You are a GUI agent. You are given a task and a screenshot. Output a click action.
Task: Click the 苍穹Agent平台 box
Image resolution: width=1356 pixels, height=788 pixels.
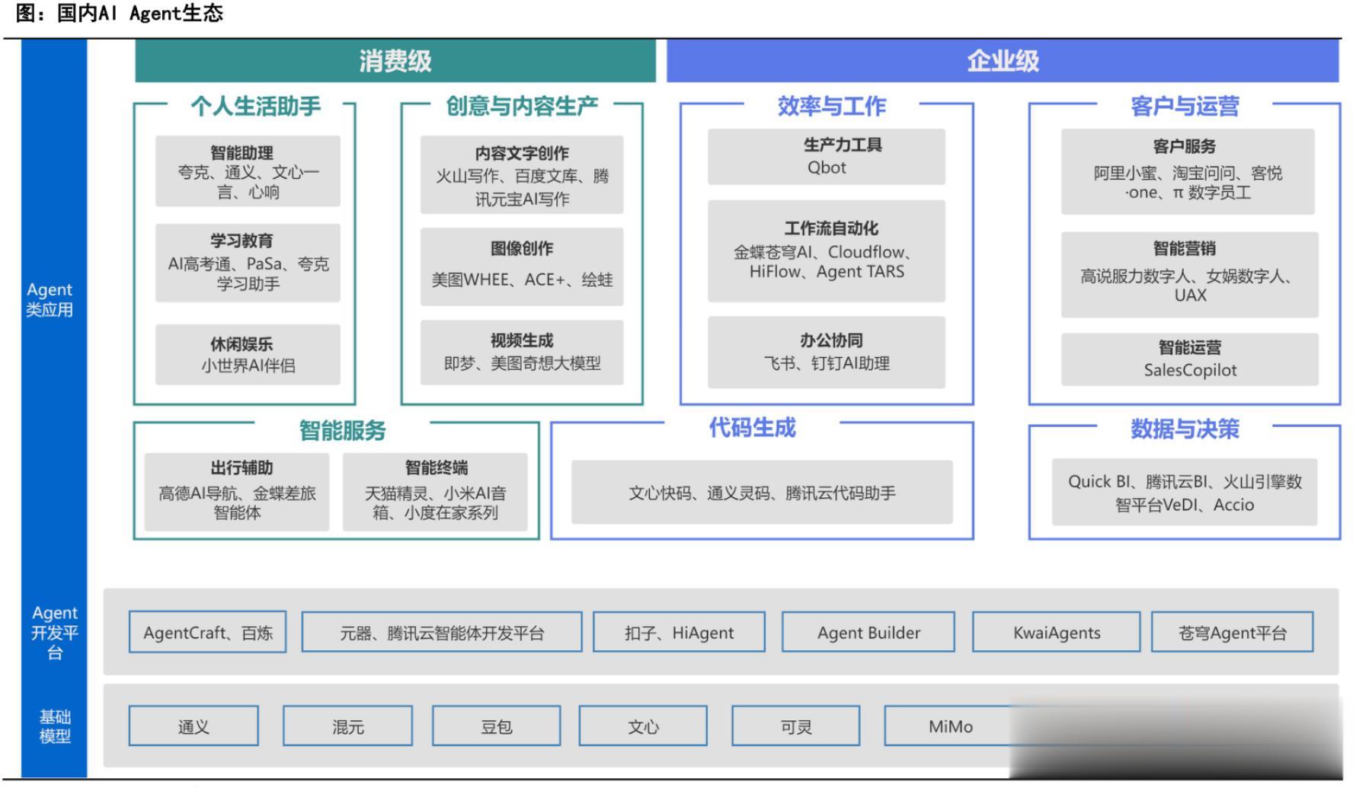(x=1232, y=632)
